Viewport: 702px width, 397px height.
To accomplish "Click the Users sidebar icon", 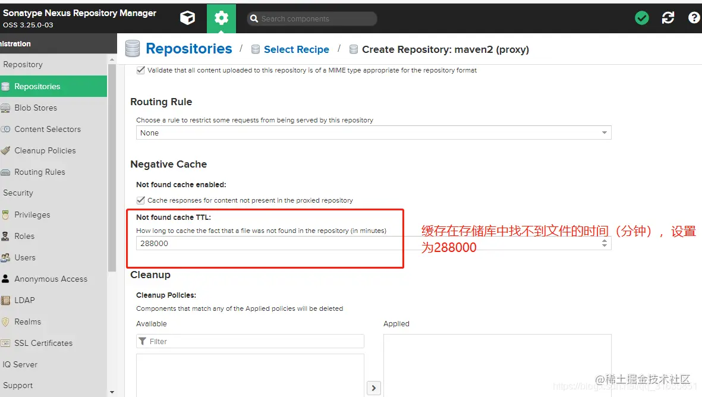I will (5, 258).
